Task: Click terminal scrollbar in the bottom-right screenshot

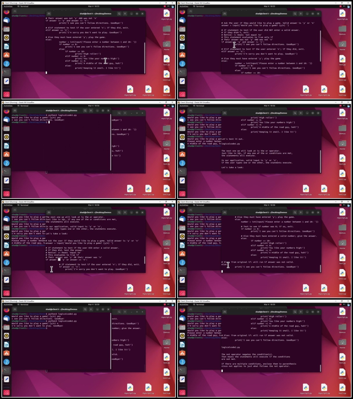Action: pos(320,368)
